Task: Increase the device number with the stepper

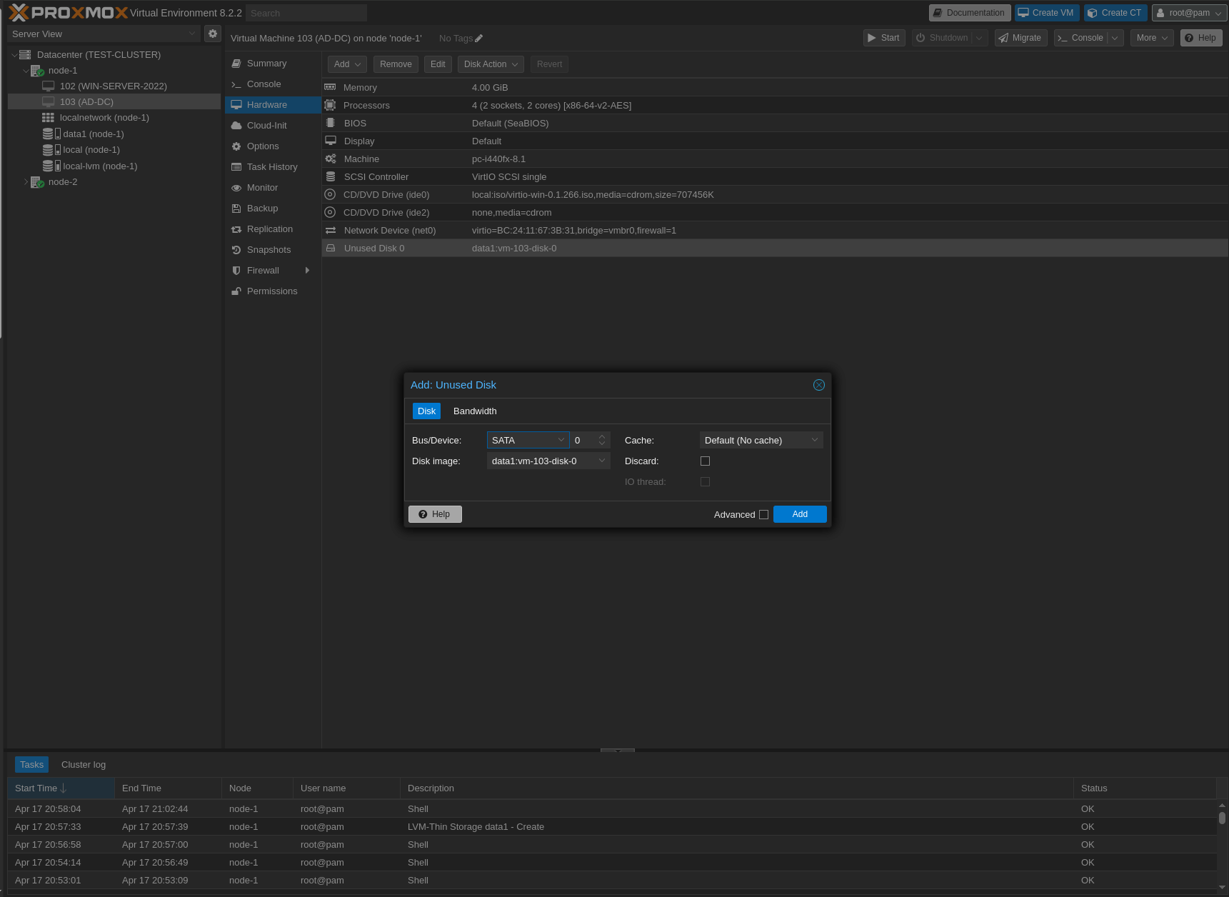Action: [x=602, y=436]
